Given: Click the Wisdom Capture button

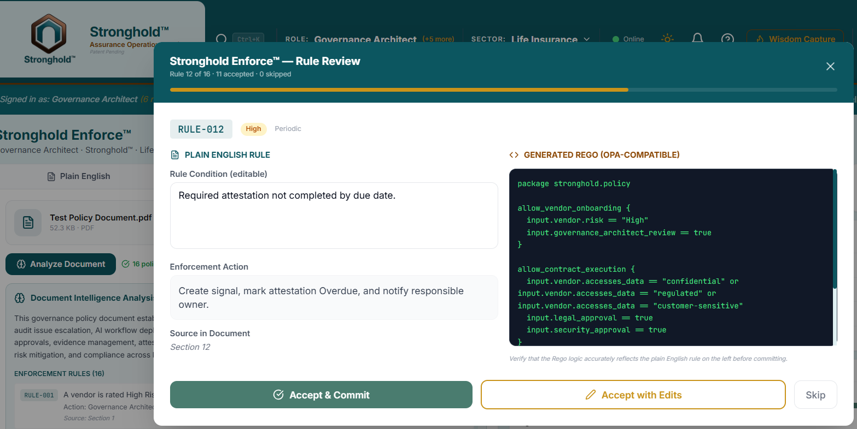Looking at the screenshot, I should tap(795, 39).
